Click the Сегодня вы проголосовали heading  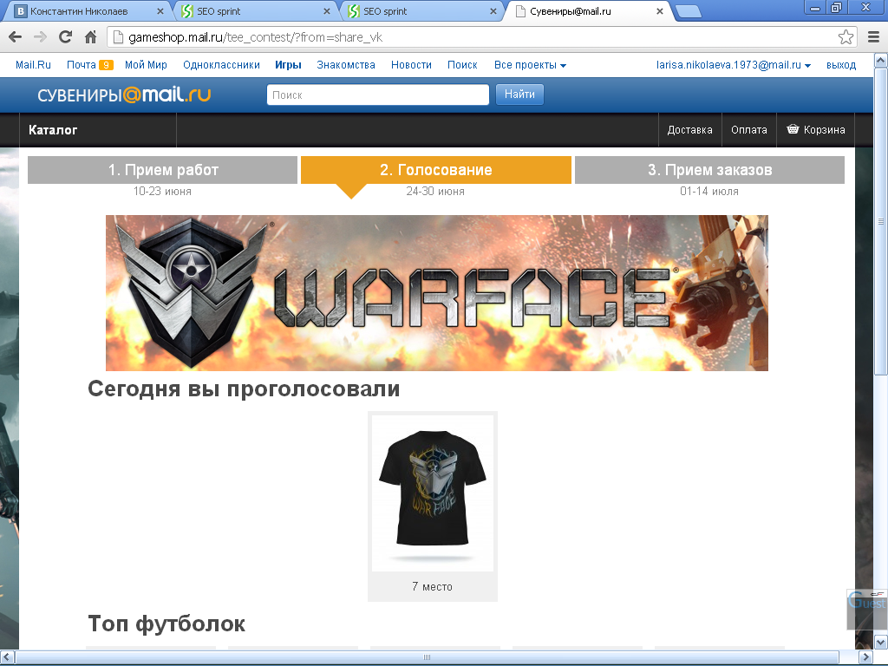[x=244, y=389]
